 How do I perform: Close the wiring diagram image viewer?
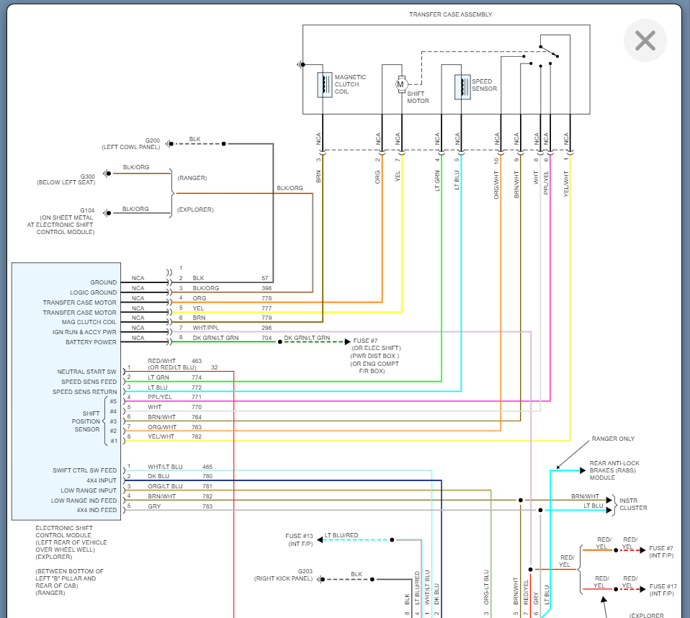pyautogui.click(x=645, y=40)
